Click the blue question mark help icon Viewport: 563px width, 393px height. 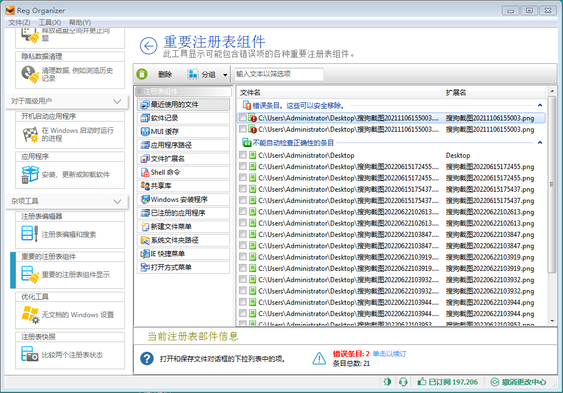coord(147,359)
